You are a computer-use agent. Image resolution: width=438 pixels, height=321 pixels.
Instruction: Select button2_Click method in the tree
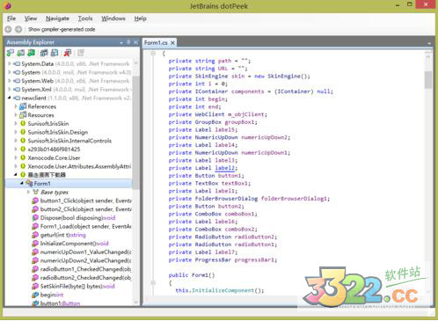[x=85, y=209]
